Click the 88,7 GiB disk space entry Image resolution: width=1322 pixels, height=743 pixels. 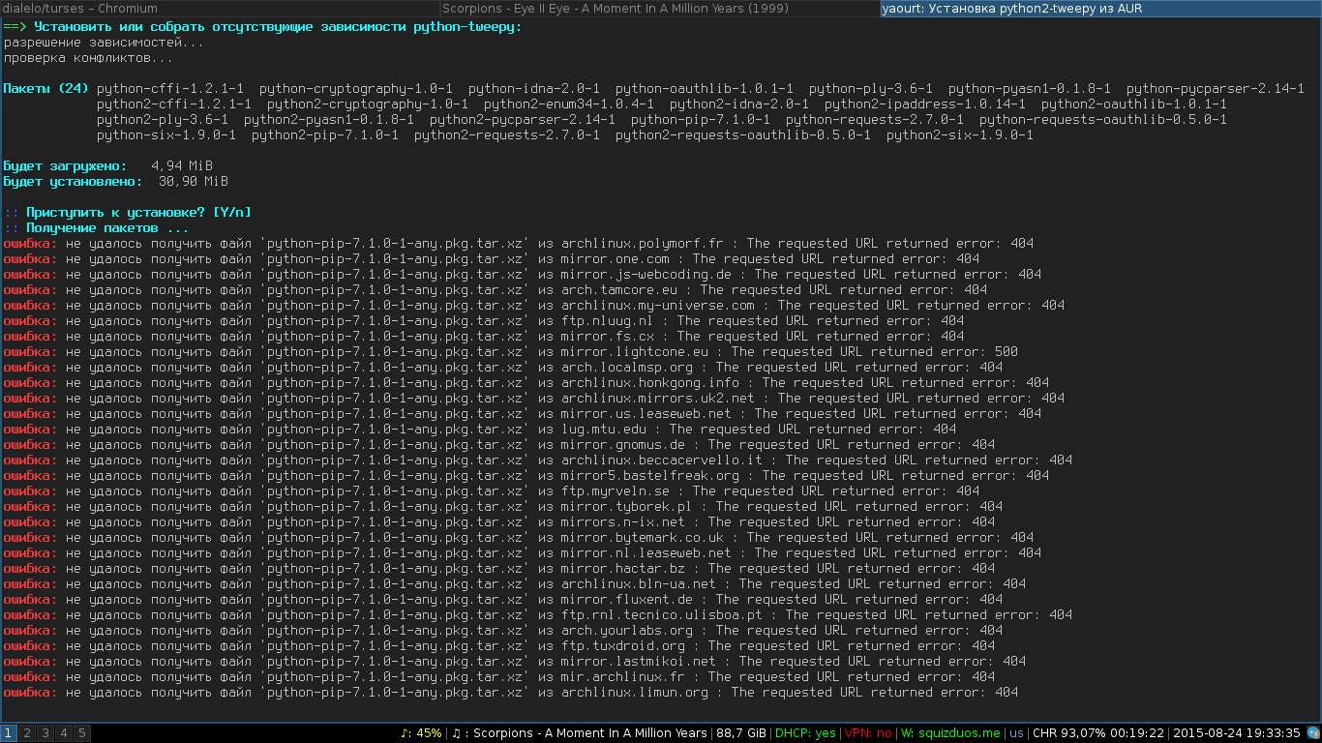[x=740, y=733]
